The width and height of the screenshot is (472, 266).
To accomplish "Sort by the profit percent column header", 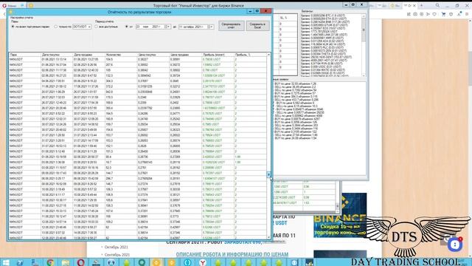I will click(250, 55).
